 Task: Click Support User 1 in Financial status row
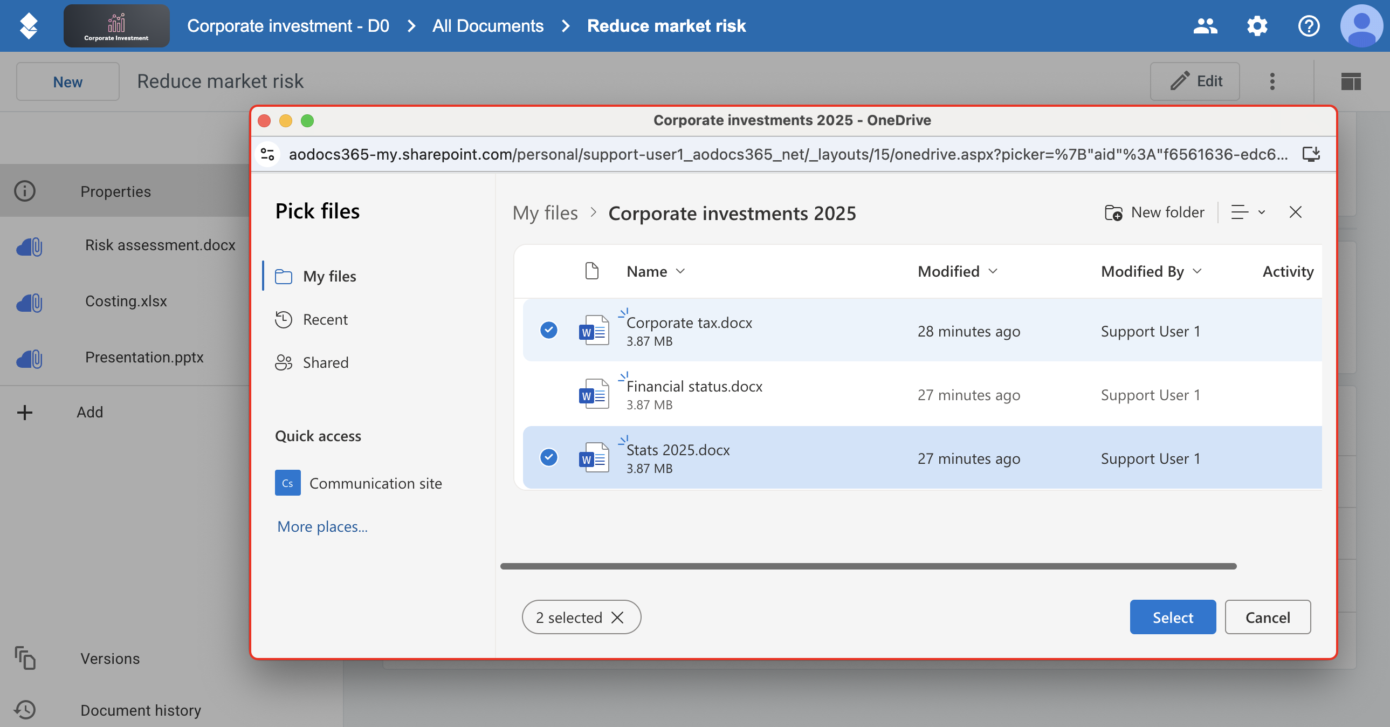click(x=1151, y=395)
